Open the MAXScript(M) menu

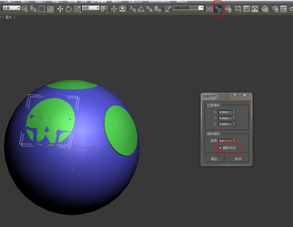159,1
